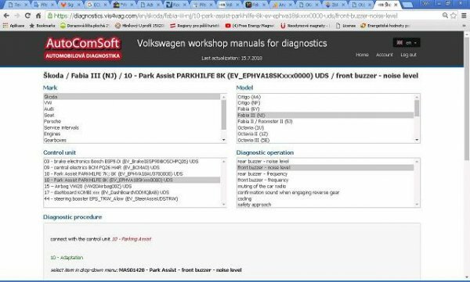Select front buzzer - frequency operation
Viewport: 470px width, 282px height.
point(325,180)
